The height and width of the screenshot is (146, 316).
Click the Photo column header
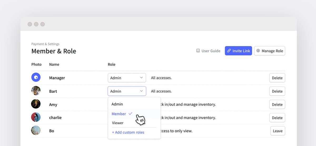tap(37, 64)
